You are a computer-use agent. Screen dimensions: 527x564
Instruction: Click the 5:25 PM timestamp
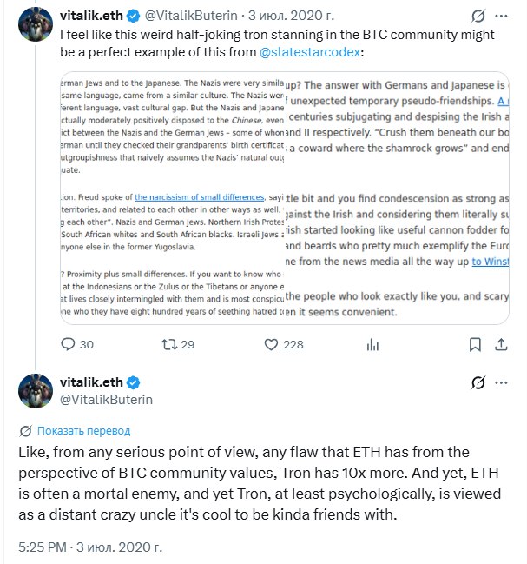43,547
